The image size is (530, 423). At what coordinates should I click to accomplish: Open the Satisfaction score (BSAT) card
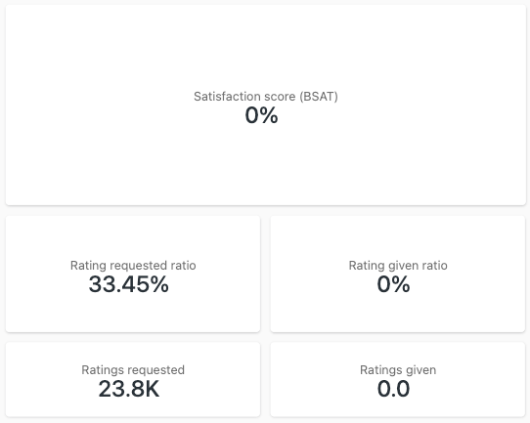(x=266, y=105)
